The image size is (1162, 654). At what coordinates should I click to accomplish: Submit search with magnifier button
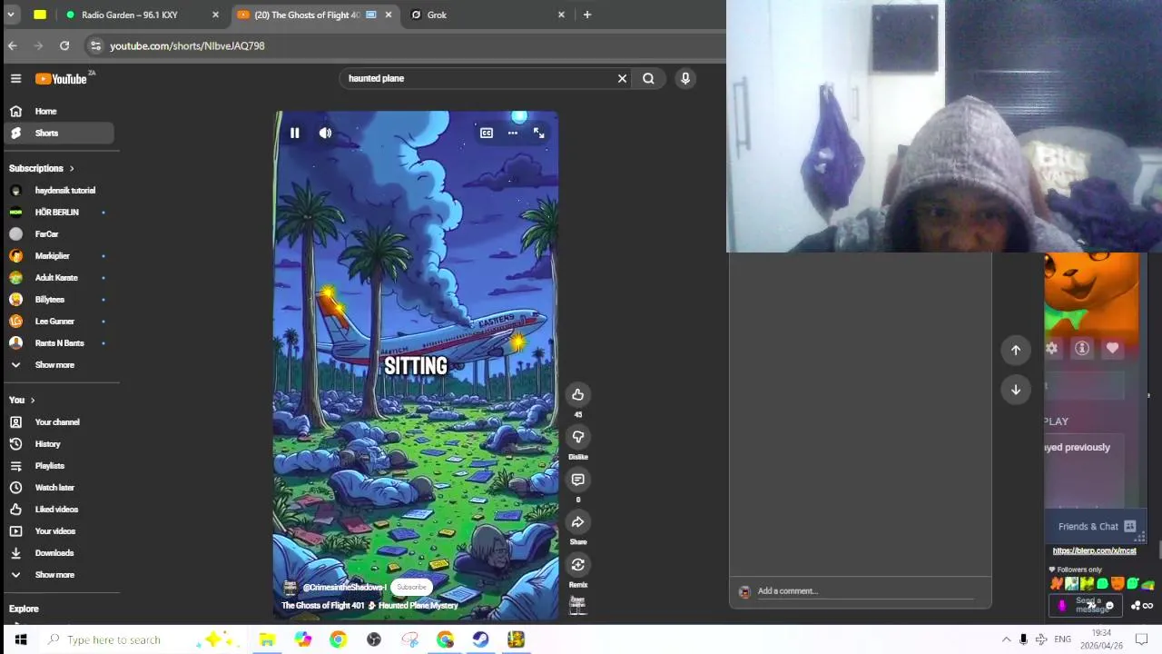(x=648, y=78)
